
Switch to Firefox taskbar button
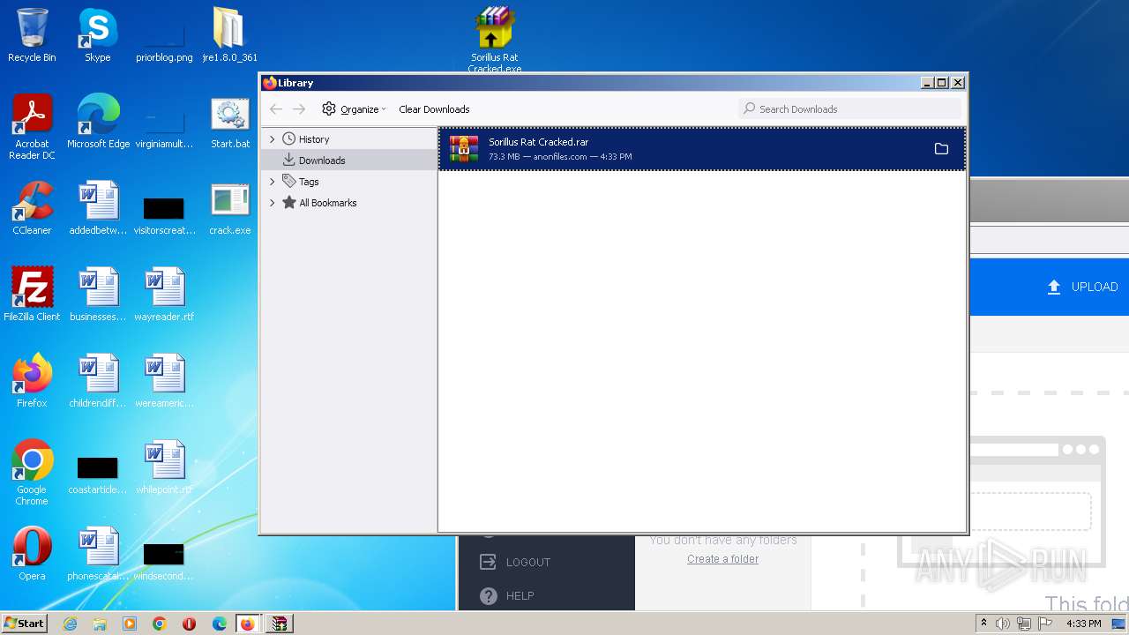pos(248,624)
